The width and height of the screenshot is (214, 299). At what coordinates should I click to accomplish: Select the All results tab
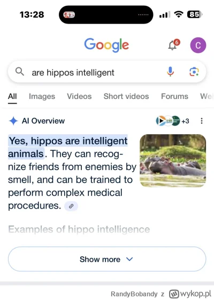click(x=12, y=96)
